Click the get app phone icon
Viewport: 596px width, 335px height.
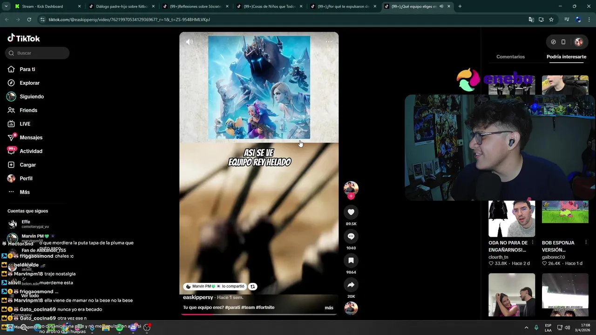563,42
